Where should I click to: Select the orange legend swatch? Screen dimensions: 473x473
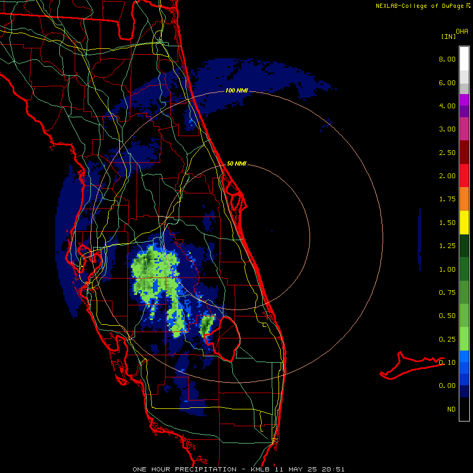point(464,199)
